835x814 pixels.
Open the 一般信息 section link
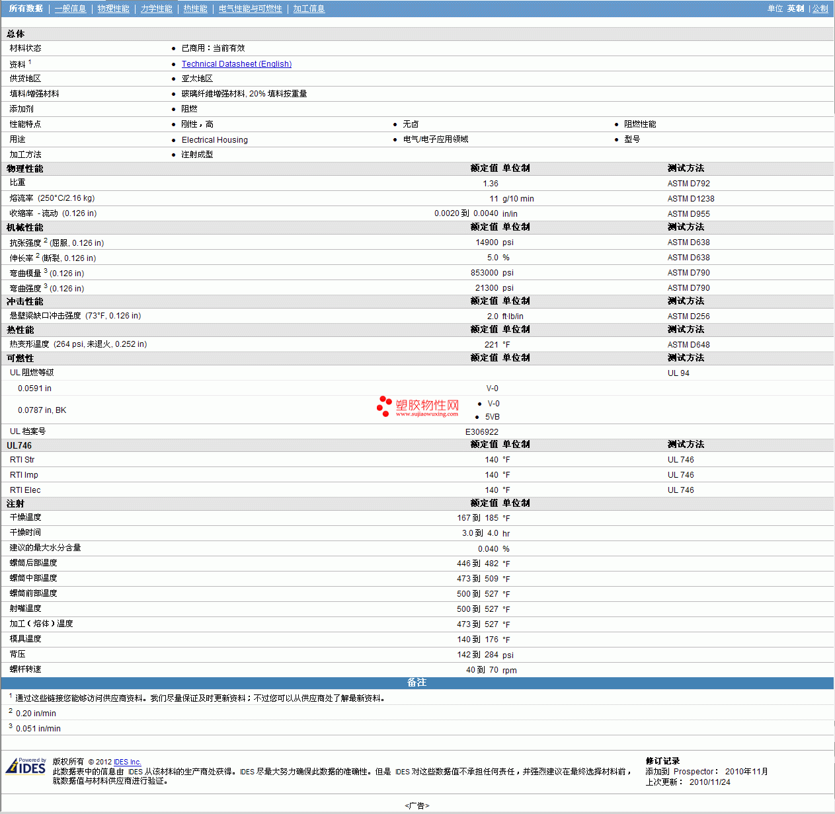(70, 9)
